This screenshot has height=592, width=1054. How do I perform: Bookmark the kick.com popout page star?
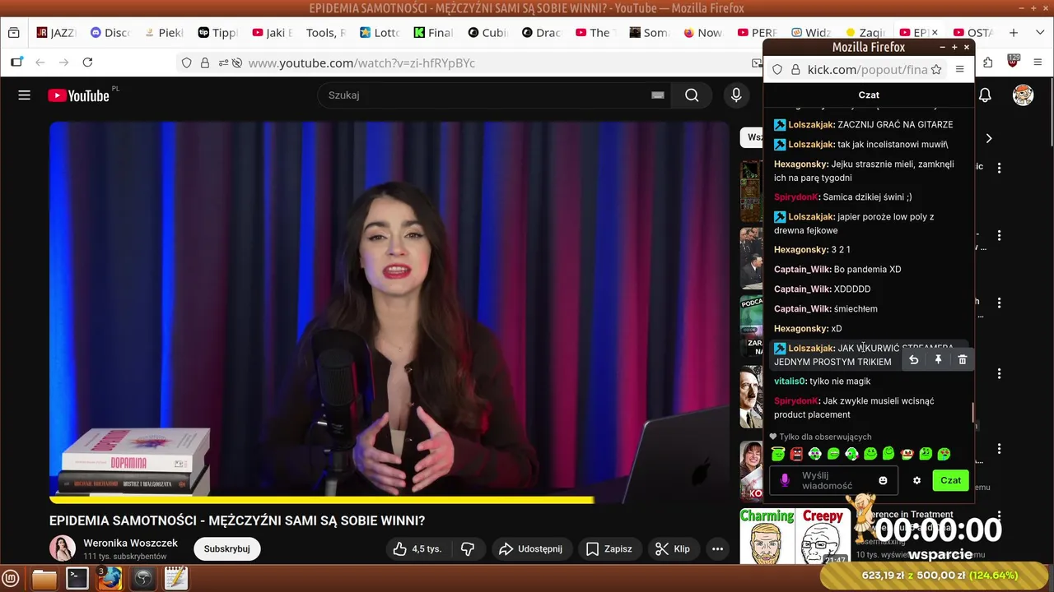point(936,70)
